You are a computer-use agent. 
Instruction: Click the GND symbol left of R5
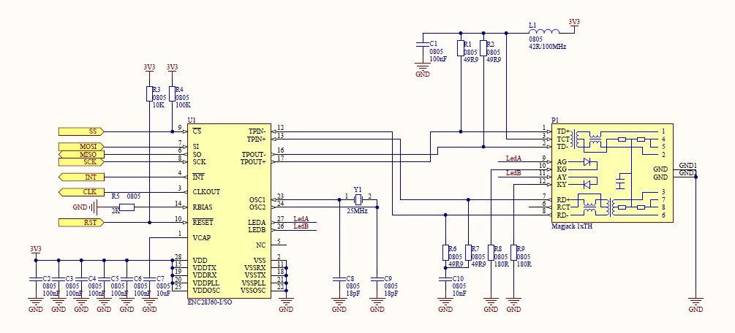point(86,207)
